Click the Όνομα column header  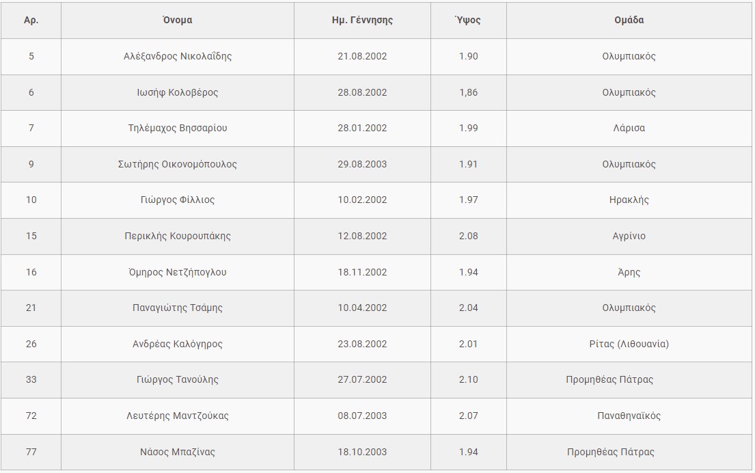178,20
